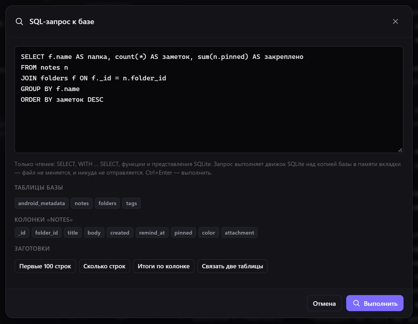Insert the pinned column chip
The width and height of the screenshot is (418, 324).
tap(183, 232)
